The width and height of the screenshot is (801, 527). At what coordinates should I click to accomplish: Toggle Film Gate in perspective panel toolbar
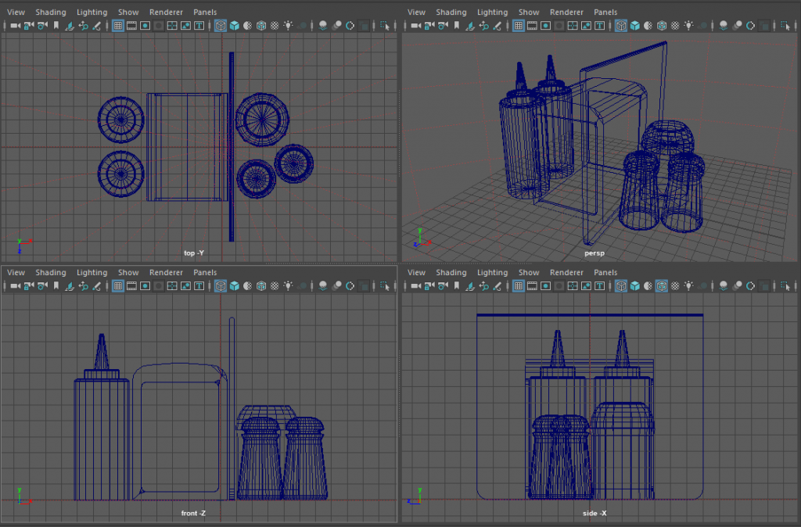[531, 26]
